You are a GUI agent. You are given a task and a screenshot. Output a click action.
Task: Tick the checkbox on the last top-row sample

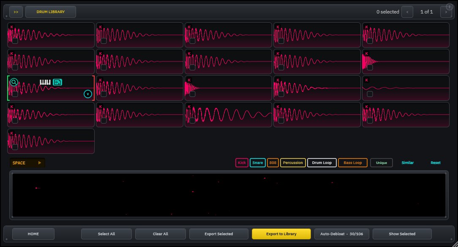(370, 41)
